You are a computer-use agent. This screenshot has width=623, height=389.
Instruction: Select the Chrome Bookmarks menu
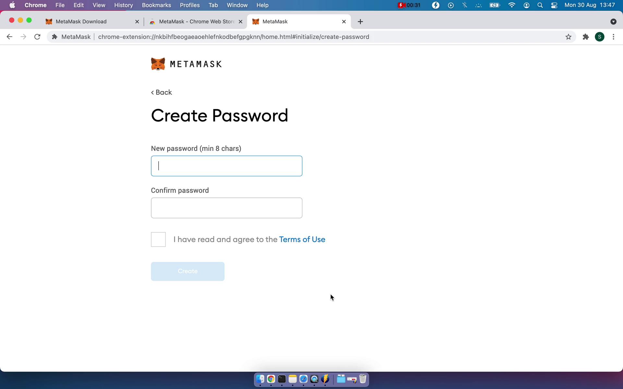click(156, 5)
